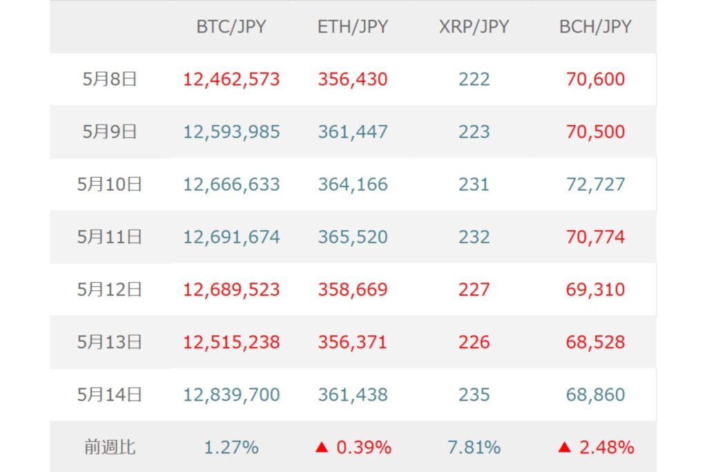707x472 pixels.
Task: Click the 5月14日 row label
Action: 110,395
